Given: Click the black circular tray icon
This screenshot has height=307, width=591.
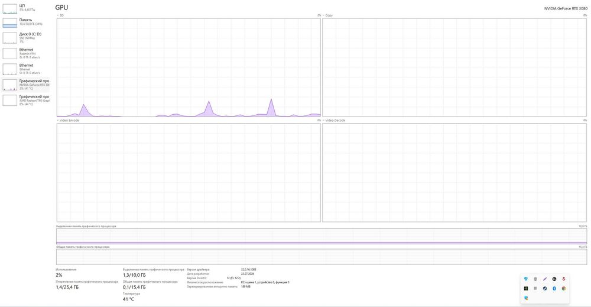Looking at the screenshot, I should (x=554, y=279).
